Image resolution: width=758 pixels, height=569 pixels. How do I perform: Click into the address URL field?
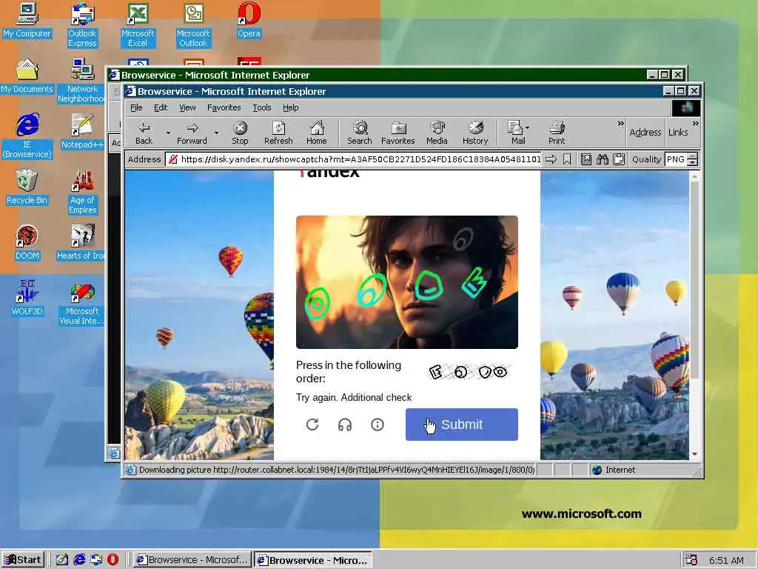coord(354,159)
